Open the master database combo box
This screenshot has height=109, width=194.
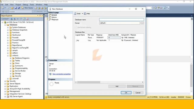(20, 12)
